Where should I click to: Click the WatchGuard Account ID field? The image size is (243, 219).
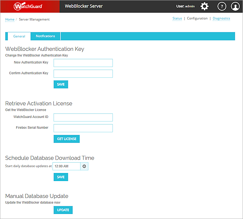tap(83, 117)
